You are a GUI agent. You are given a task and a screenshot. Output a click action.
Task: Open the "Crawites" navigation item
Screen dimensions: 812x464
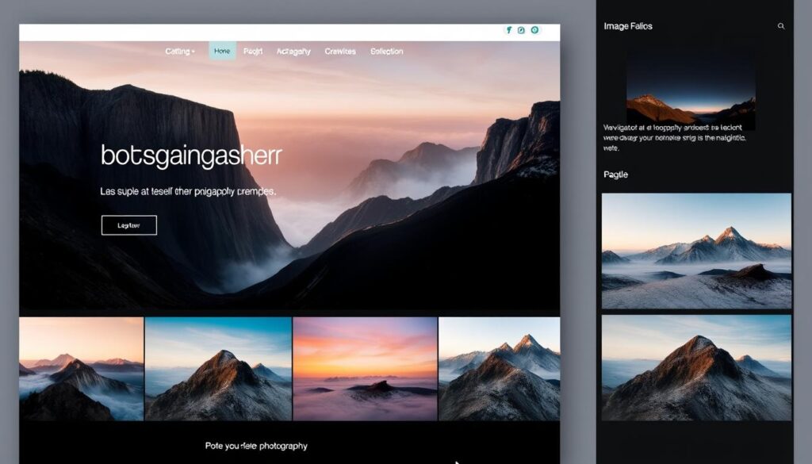coord(340,52)
